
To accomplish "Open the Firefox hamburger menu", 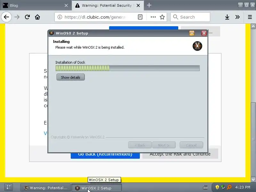I will (250, 17).
